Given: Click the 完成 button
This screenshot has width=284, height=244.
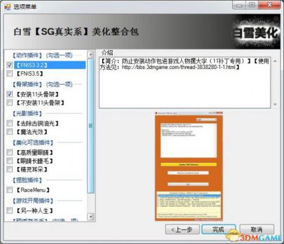Looking at the screenshot, I should 219,229.
